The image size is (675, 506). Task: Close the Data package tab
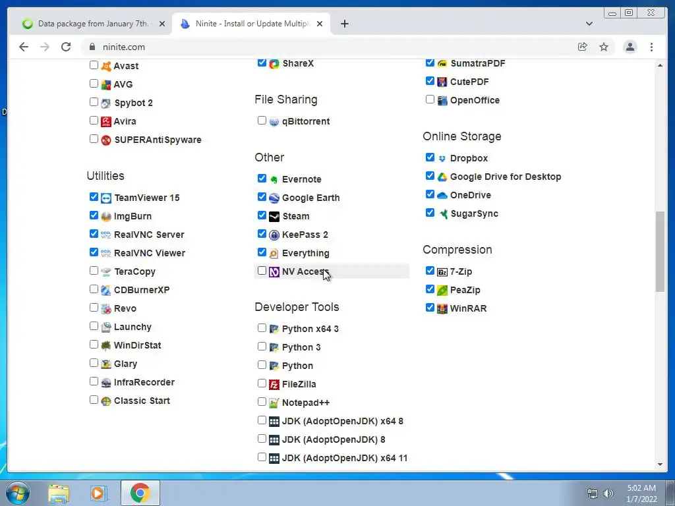click(162, 24)
